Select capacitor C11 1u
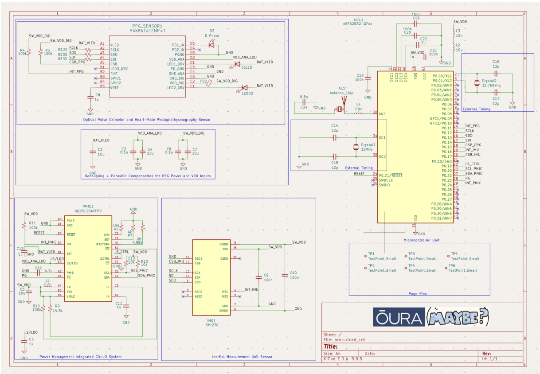Screen dimensions: 540x374 coord(126,306)
